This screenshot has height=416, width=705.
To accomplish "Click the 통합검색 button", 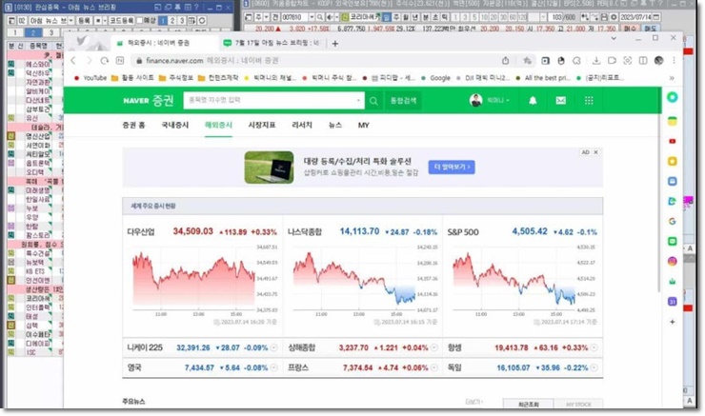I will pos(403,100).
